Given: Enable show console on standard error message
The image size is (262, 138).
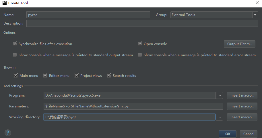Looking at the screenshot, I should tap(140, 55).
